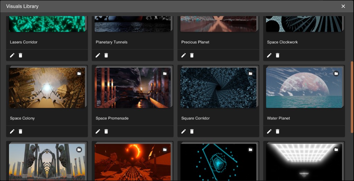Click the vertical scrollbar thumb
Viewport: 354px width, 181px height.
[x=352, y=93]
